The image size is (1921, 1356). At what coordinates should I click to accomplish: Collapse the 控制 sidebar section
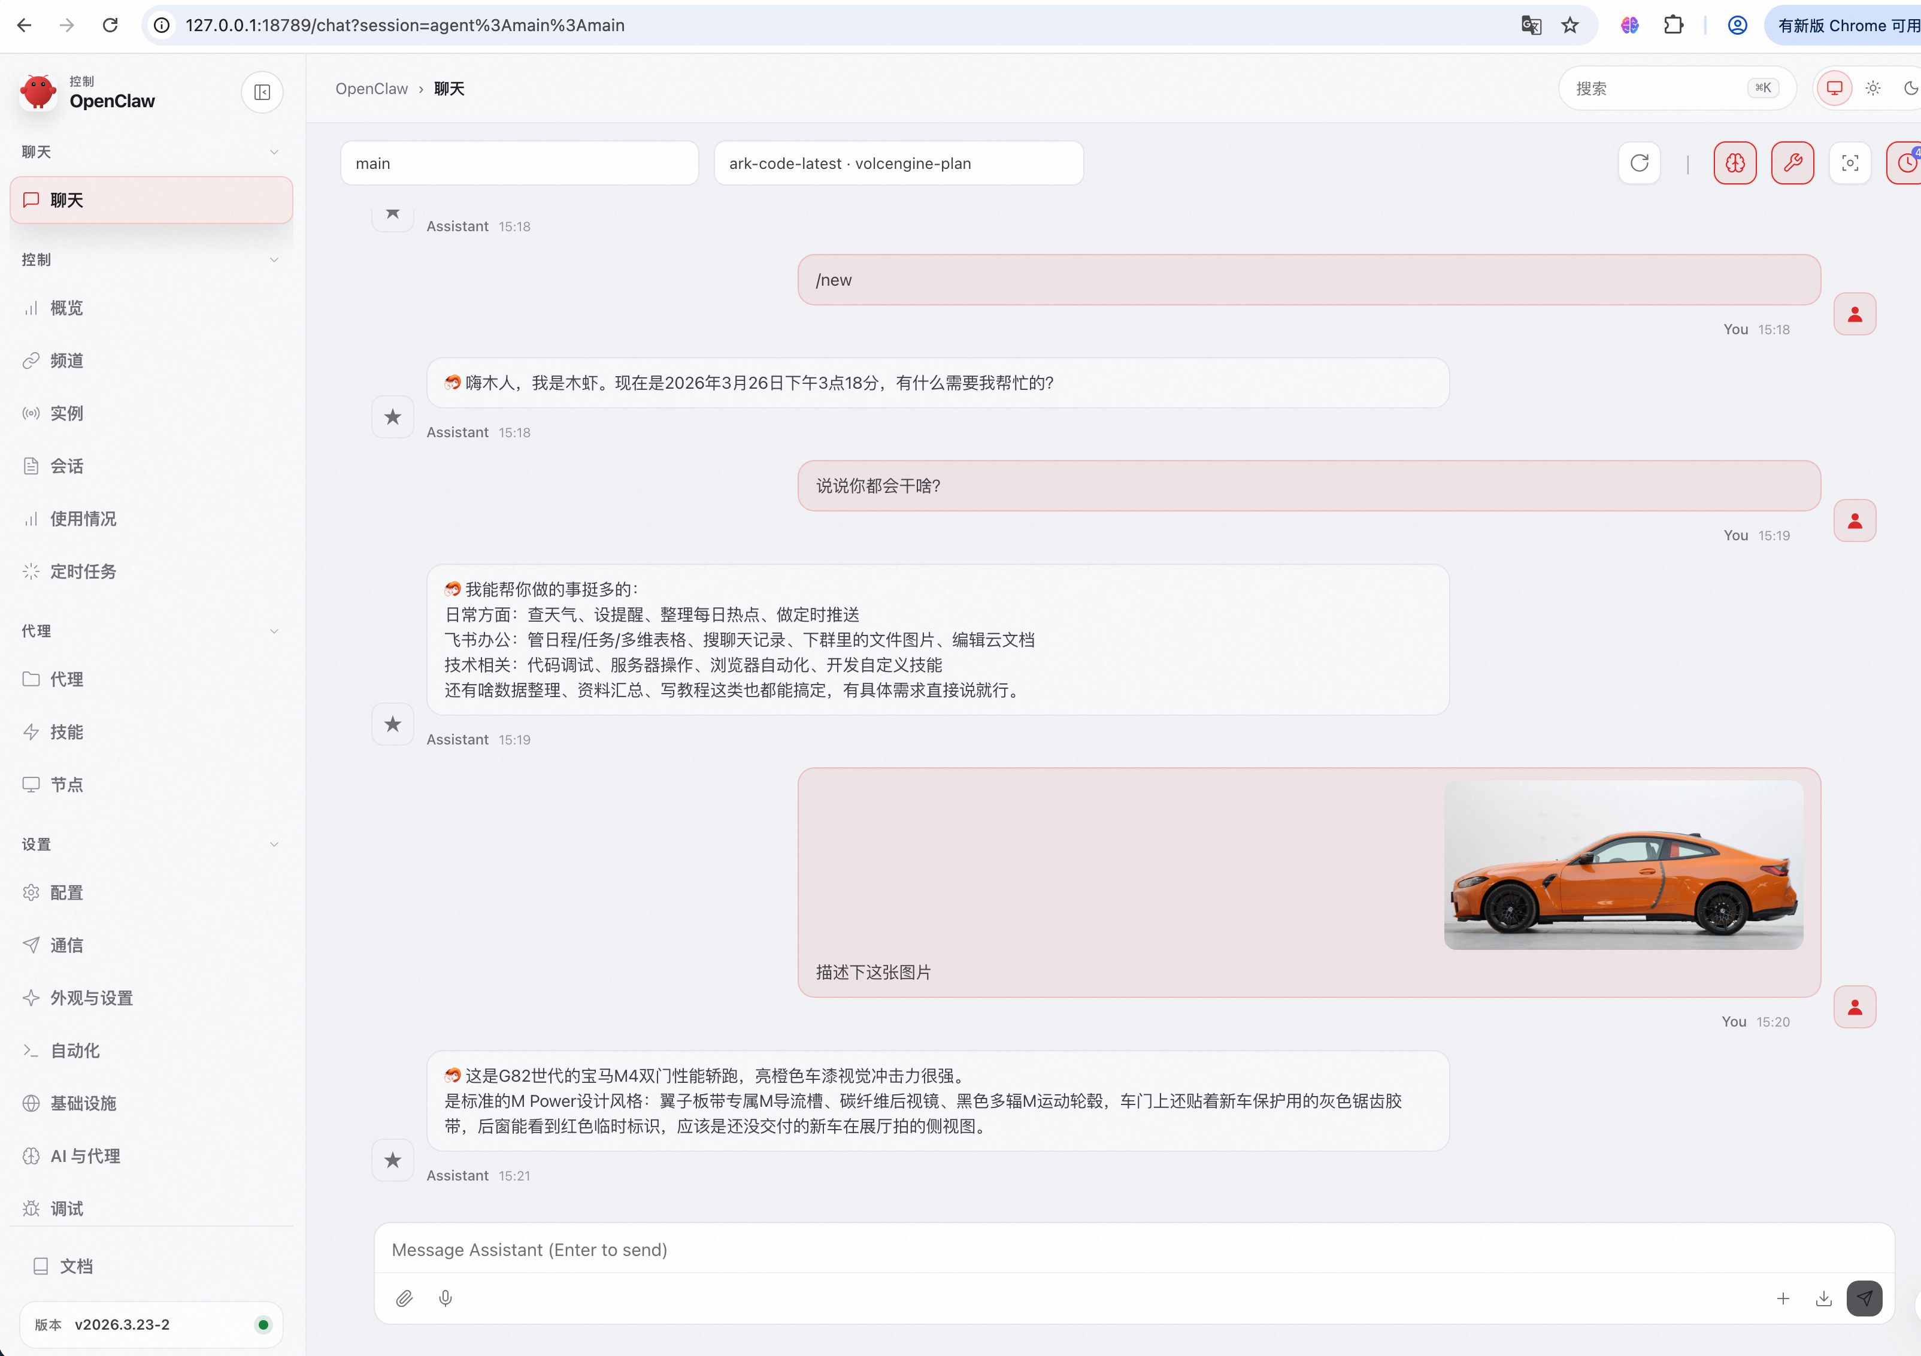tap(150, 261)
